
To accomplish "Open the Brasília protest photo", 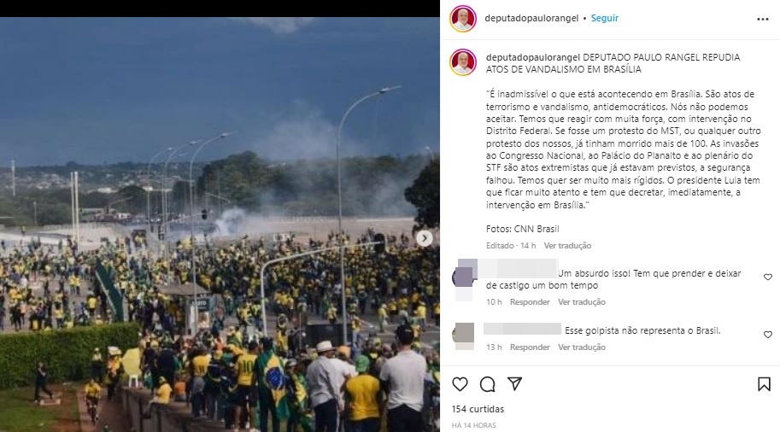I will click(x=220, y=225).
